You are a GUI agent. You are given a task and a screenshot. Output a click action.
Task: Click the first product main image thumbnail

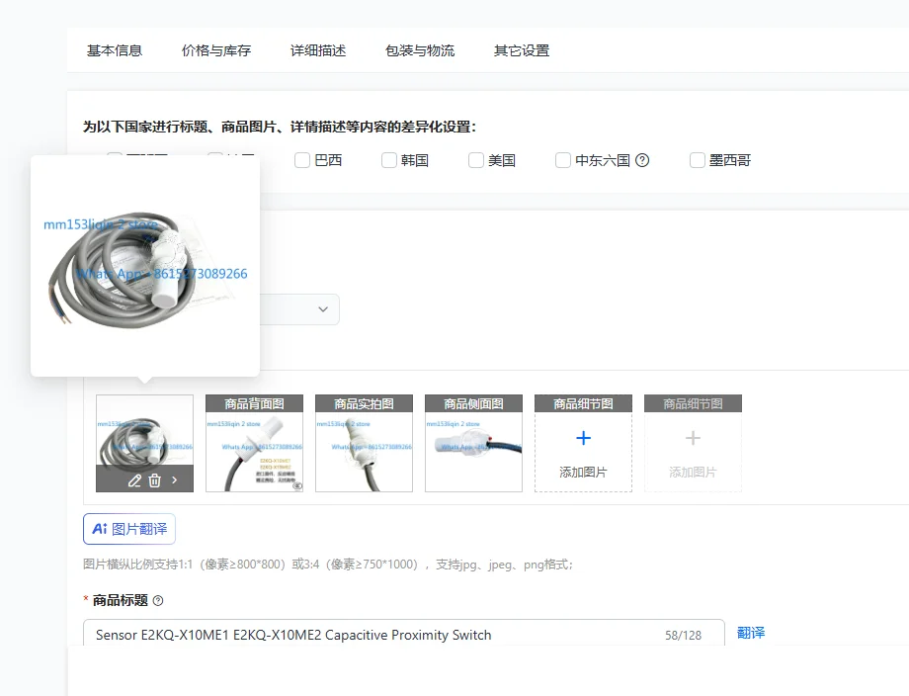(145, 444)
